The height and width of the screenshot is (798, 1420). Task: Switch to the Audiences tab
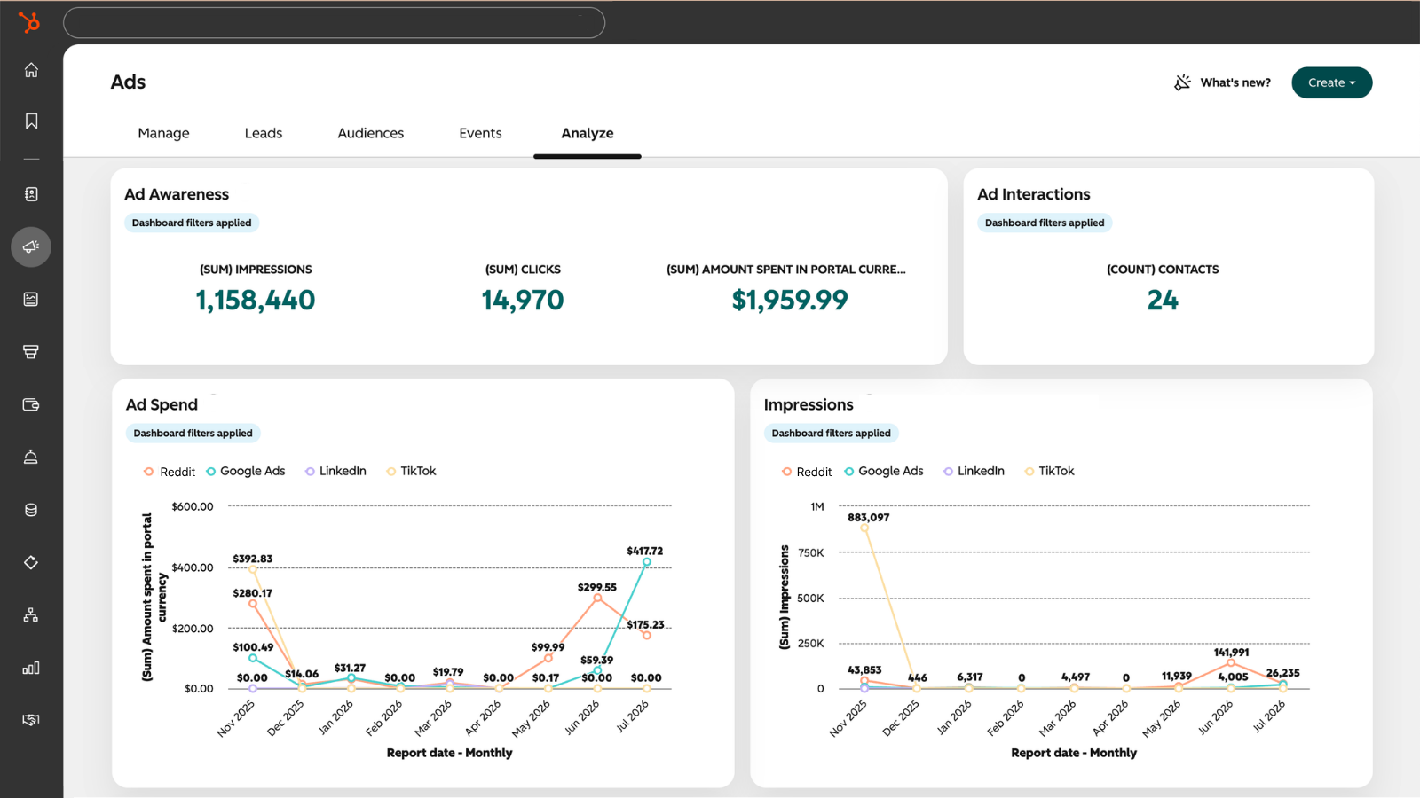click(x=371, y=133)
